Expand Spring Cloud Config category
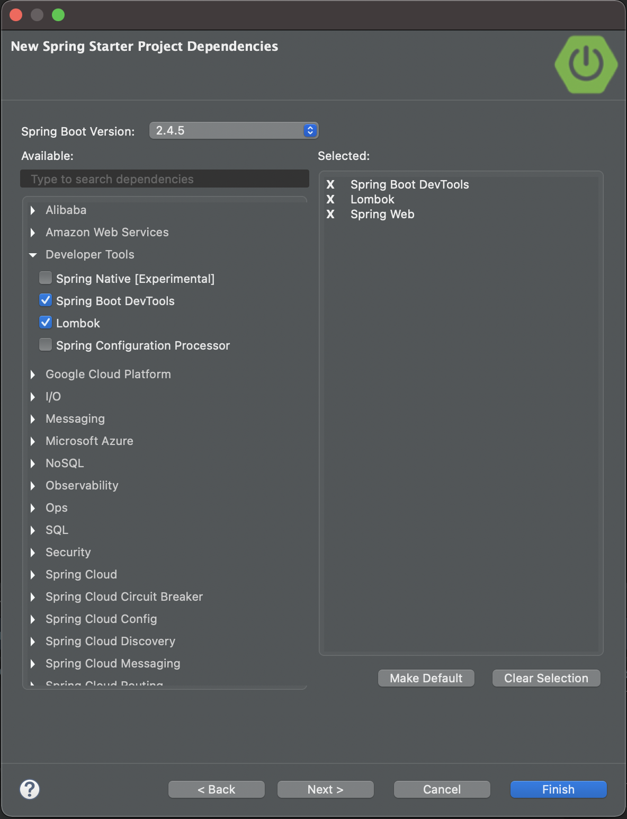The image size is (627, 819). [x=33, y=619]
